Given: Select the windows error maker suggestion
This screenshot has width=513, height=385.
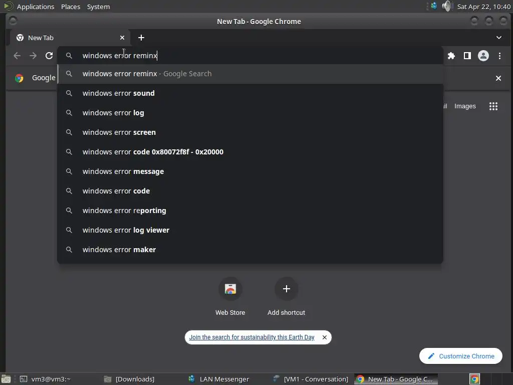Looking at the screenshot, I should (250, 250).
